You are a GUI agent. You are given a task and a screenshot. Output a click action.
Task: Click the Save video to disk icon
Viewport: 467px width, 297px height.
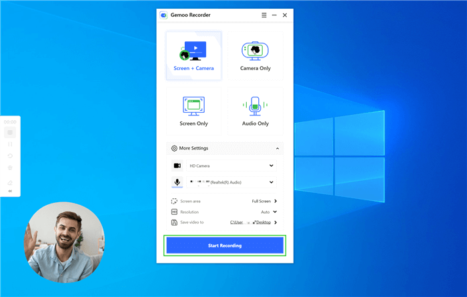click(x=174, y=222)
